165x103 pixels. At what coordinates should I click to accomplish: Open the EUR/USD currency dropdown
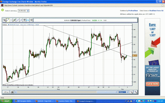(23, 11)
